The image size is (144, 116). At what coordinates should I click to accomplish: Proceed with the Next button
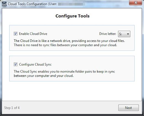129,108
